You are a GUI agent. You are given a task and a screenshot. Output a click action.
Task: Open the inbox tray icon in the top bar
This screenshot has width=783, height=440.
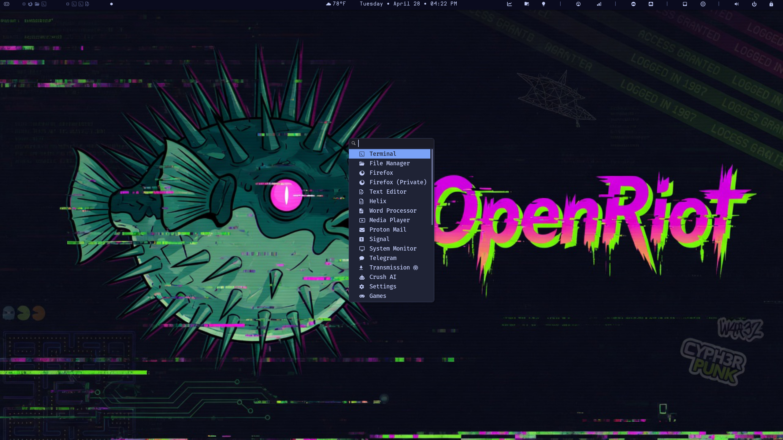point(685,4)
